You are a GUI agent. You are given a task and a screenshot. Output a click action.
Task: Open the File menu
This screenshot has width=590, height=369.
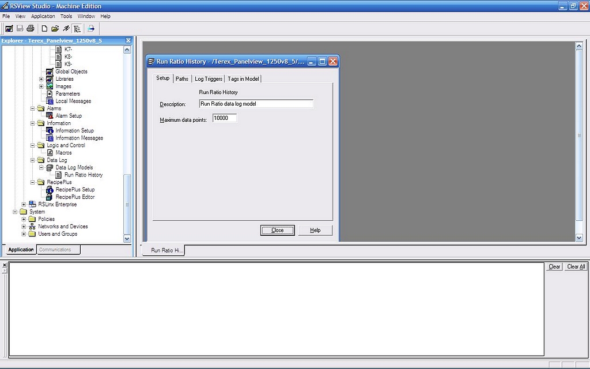tap(6, 16)
